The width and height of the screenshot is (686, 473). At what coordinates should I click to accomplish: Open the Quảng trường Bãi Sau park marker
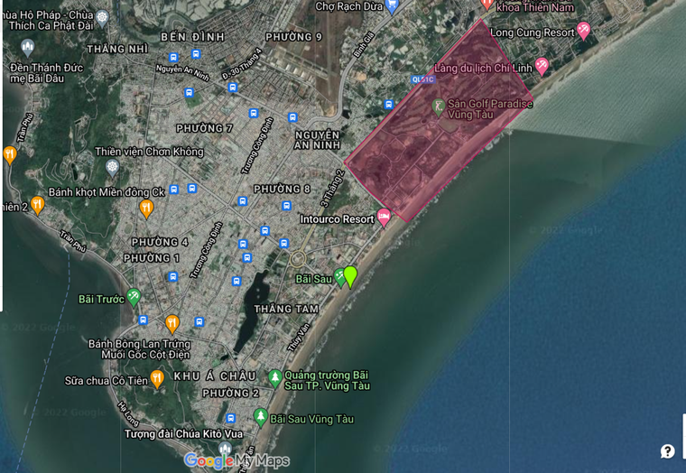tap(274, 376)
